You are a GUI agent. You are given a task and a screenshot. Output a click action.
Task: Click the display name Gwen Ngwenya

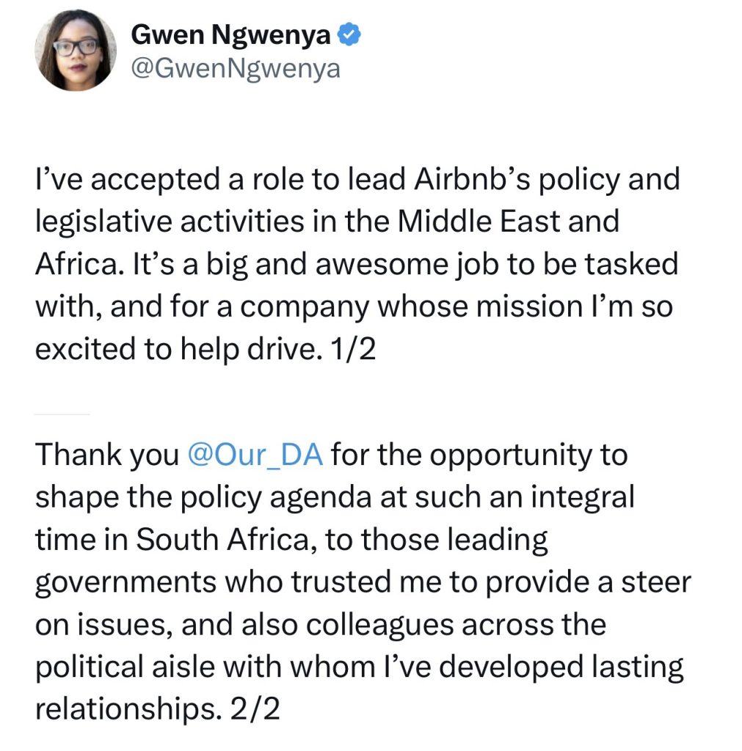(x=230, y=34)
